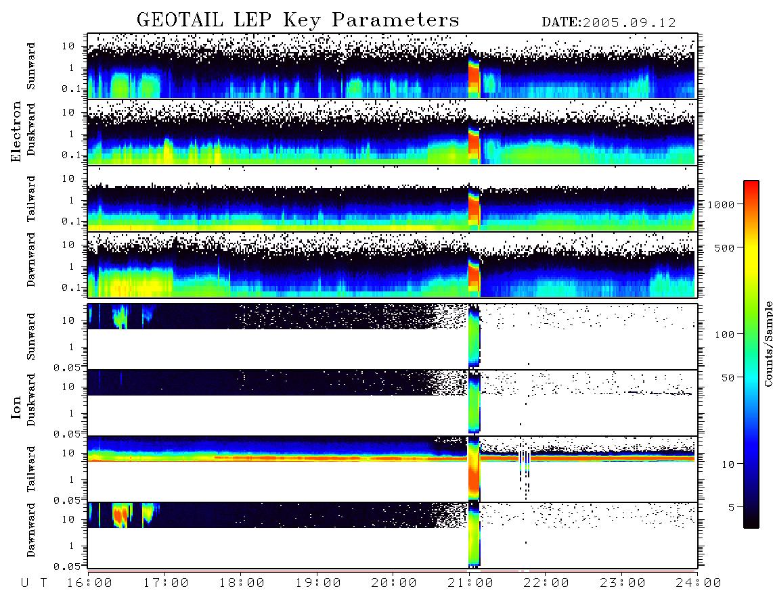The height and width of the screenshot is (595, 773).
Task: Click the rainbow Counts/Sample color bar
Action: click(x=751, y=354)
